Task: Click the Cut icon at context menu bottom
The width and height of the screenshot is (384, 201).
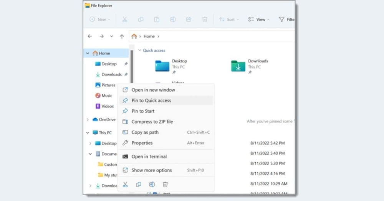Action: [125, 185]
